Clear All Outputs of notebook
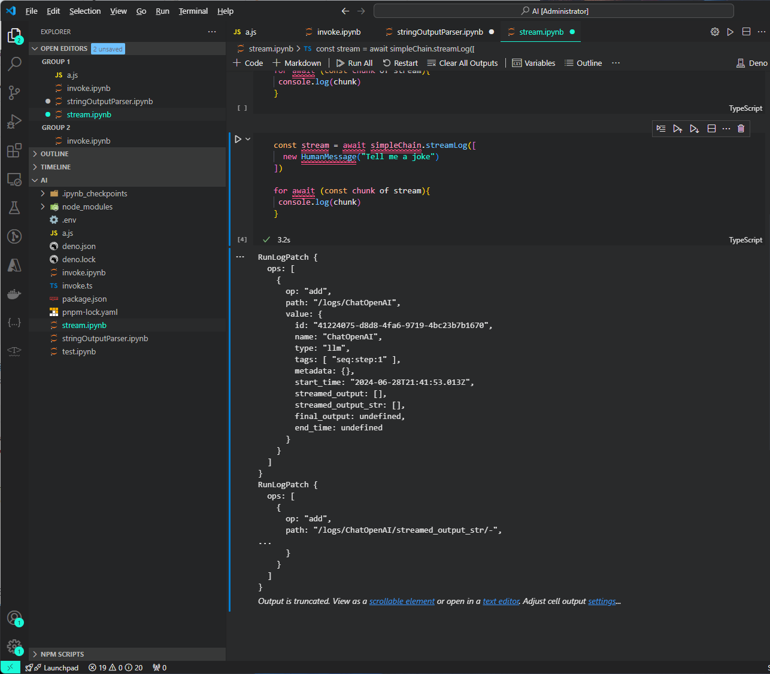The image size is (770, 674). click(x=462, y=63)
